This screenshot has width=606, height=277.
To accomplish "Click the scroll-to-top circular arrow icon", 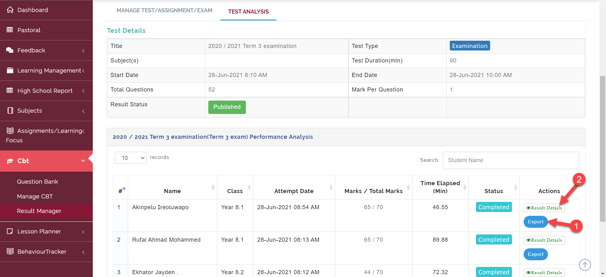I will coord(585,265).
